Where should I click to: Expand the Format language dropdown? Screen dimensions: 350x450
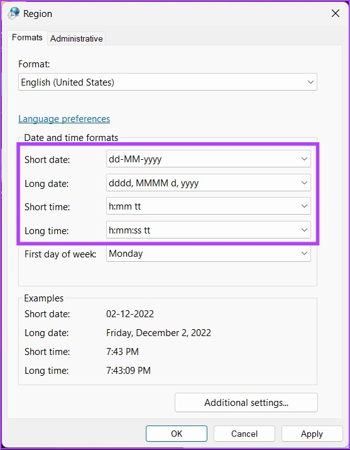pyautogui.click(x=168, y=82)
